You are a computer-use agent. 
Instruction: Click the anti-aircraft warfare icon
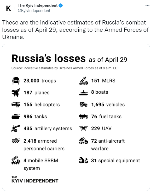[84, 141]
